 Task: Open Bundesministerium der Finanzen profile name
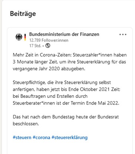point(64,34)
